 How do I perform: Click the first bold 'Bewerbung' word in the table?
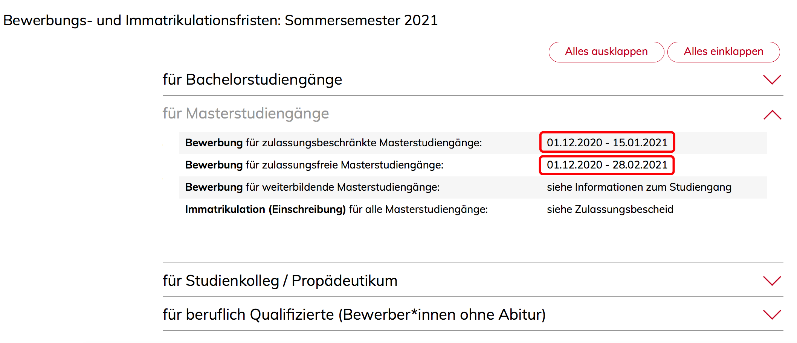click(214, 143)
